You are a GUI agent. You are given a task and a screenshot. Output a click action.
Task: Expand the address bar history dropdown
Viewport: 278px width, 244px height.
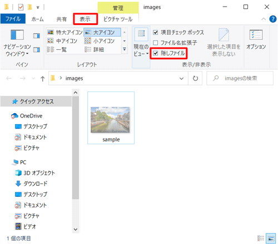[x=181, y=78]
